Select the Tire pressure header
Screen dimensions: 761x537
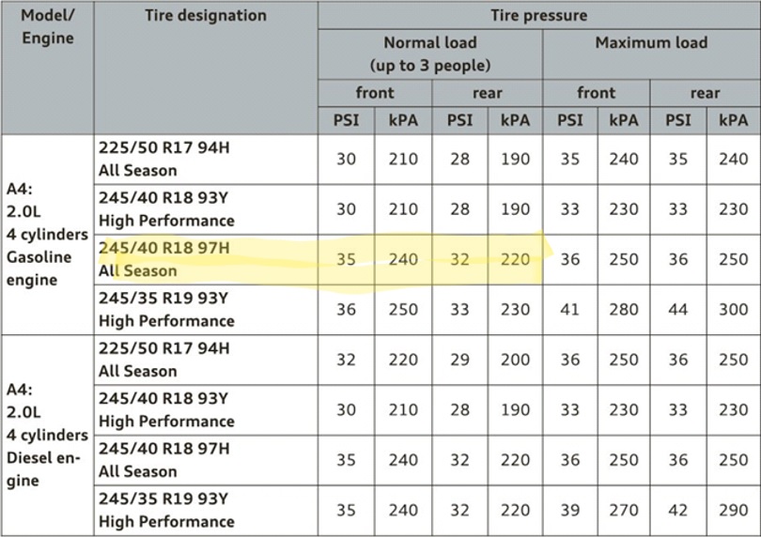(538, 15)
